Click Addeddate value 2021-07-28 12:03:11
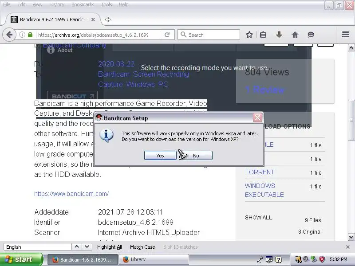 [130, 212]
